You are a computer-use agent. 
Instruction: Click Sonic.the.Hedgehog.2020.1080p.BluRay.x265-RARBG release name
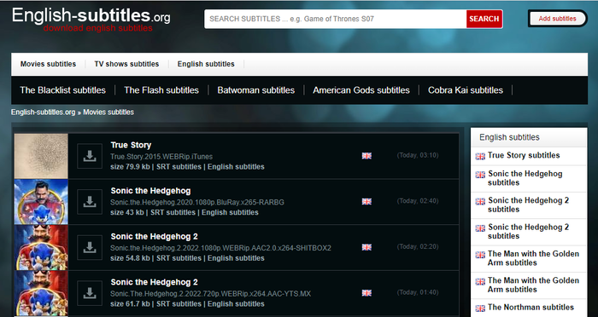coord(197,202)
